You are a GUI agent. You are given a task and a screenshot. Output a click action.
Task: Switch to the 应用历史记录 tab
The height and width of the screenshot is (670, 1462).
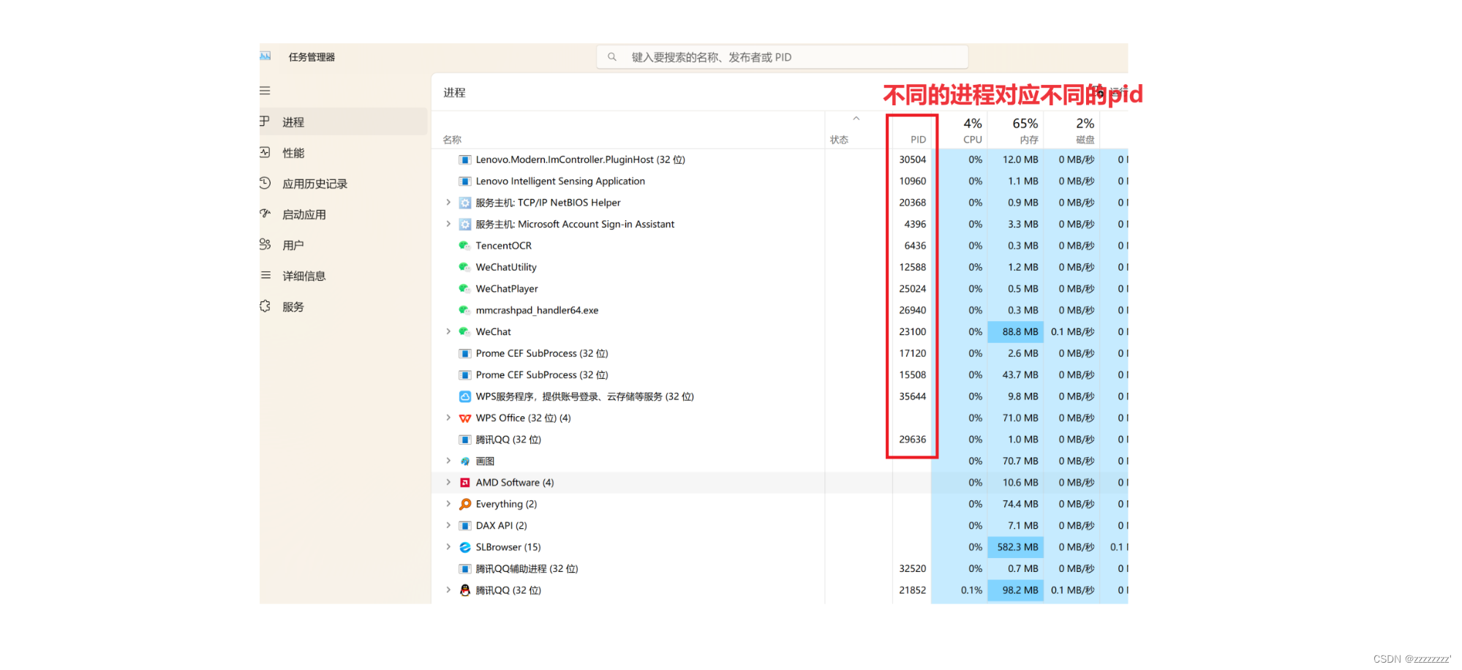[343, 183]
